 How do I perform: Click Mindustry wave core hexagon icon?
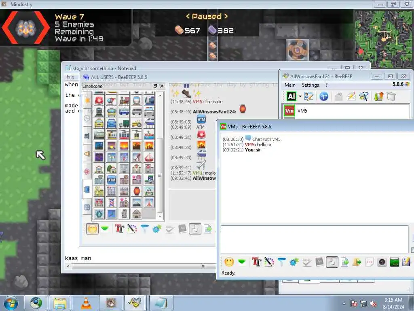(25, 27)
